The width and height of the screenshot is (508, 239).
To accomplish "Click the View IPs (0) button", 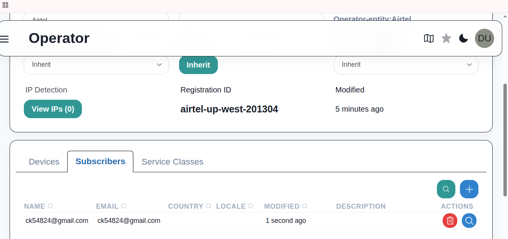I will pyautogui.click(x=53, y=109).
